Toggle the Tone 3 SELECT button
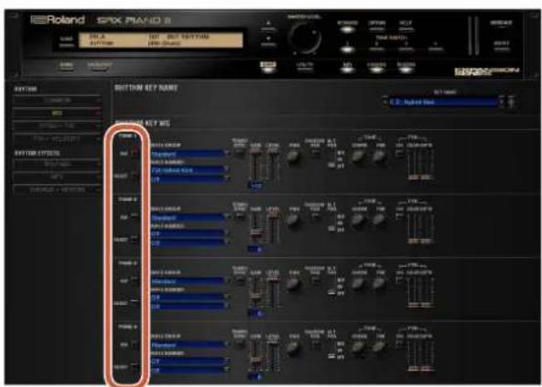 coord(135,303)
